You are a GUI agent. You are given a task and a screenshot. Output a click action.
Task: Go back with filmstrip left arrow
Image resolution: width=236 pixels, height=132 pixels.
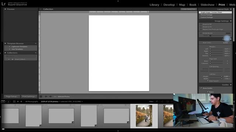pos(18,102)
